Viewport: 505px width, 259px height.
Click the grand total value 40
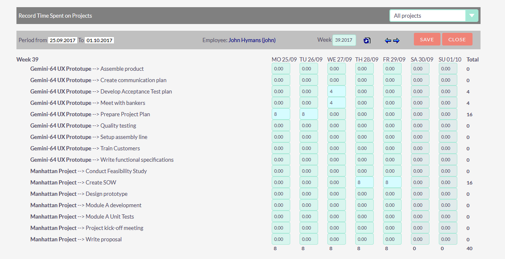pyautogui.click(x=470, y=248)
